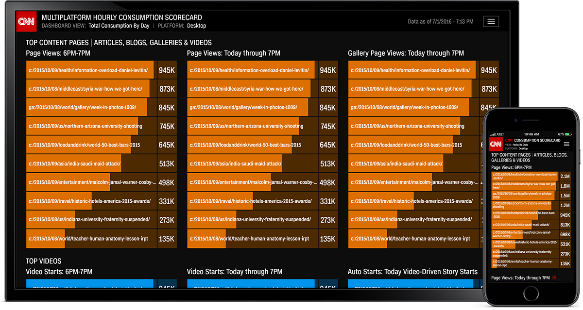Click the TV 'Page Views: Today through 7PM' heading

[234, 53]
